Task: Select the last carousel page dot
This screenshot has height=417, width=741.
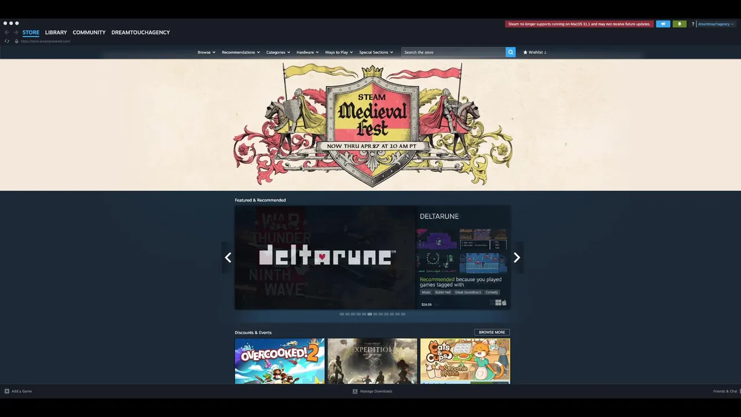Action: 403,314
